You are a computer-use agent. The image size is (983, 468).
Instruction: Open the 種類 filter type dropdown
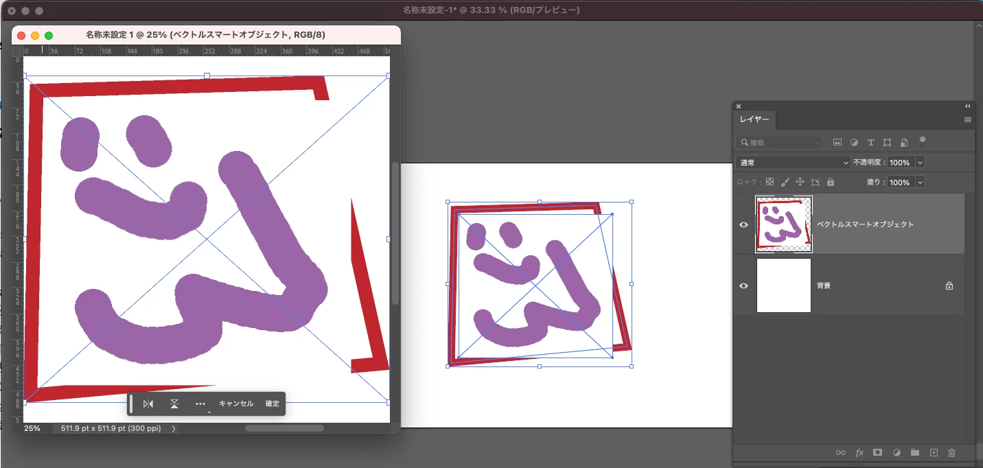coord(778,143)
